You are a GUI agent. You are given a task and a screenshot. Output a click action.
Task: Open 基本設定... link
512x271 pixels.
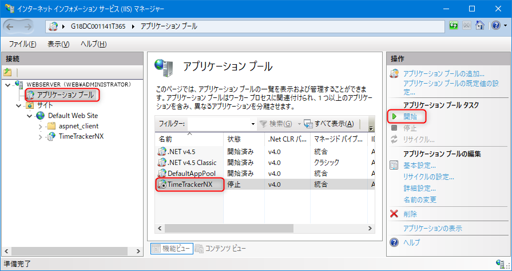coord(419,166)
